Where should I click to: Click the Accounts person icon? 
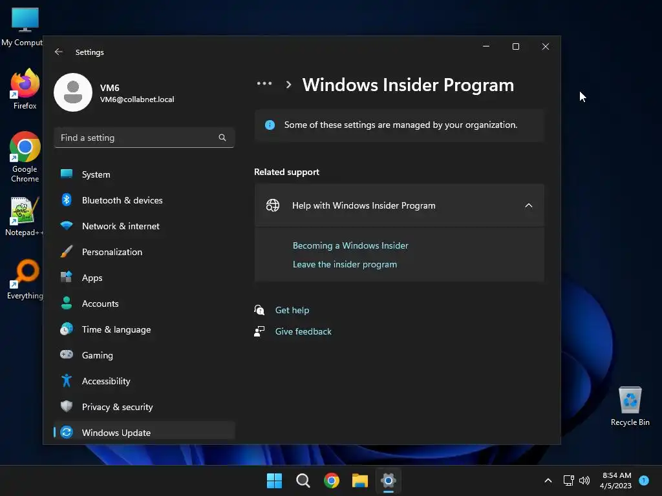[67, 303]
